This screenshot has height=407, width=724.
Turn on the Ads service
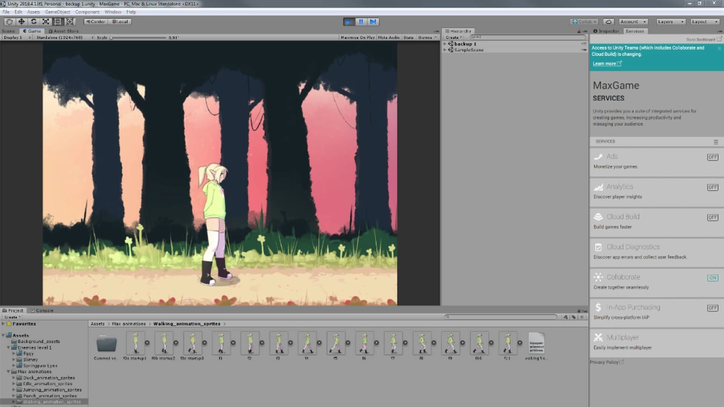tap(712, 157)
